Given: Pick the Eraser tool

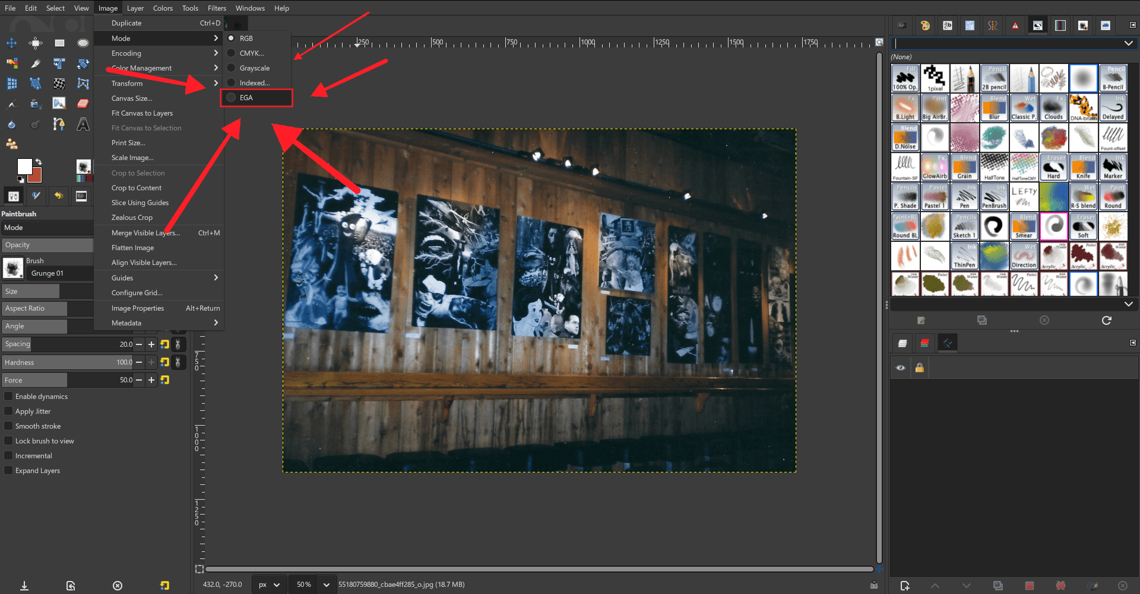Looking at the screenshot, I should coord(83,104).
